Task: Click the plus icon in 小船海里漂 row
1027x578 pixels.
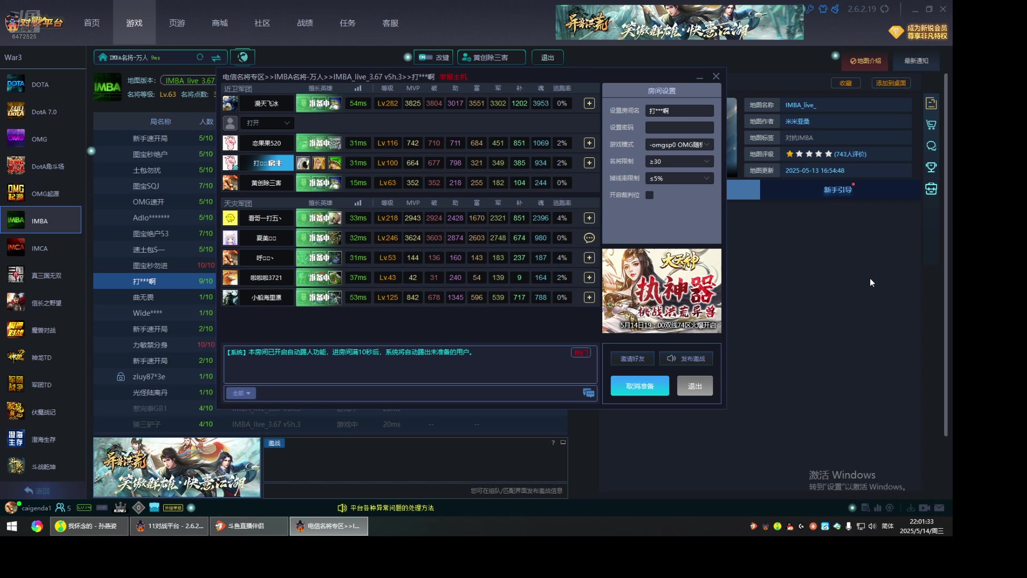Action: point(589,297)
